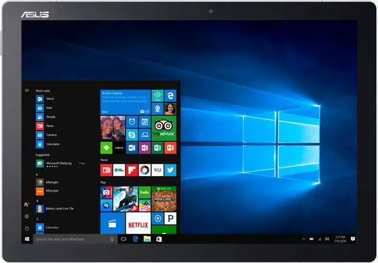Click the Windows Start button
Screen dimensions: 378x263
27,239
